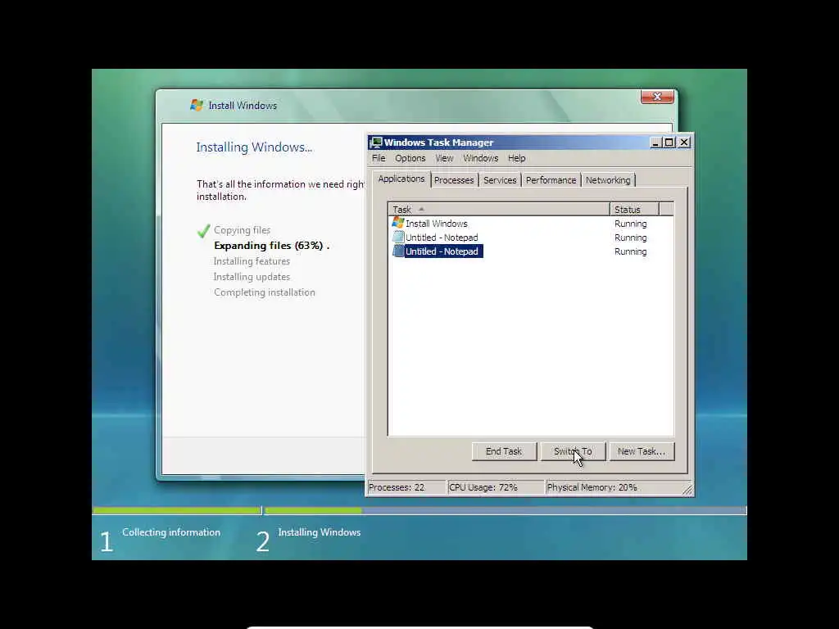Click the Running status of Install Windows task
839x629 pixels.
click(x=630, y=224)
